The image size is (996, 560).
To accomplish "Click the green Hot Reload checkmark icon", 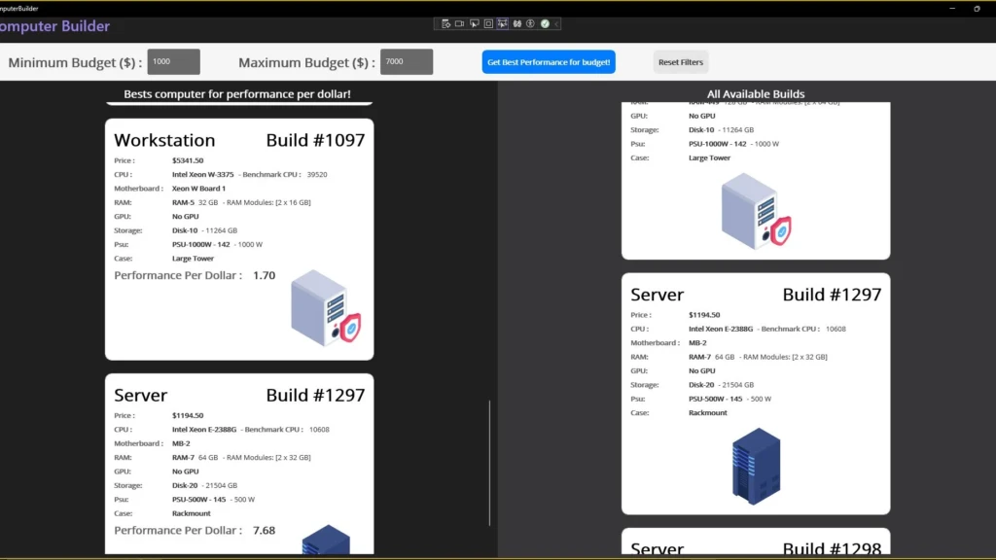I will coord(545,23).
